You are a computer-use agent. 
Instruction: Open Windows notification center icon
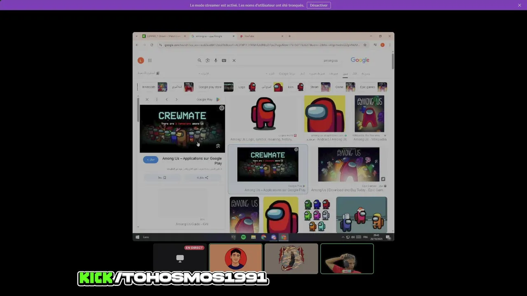(x=388, y=237)
